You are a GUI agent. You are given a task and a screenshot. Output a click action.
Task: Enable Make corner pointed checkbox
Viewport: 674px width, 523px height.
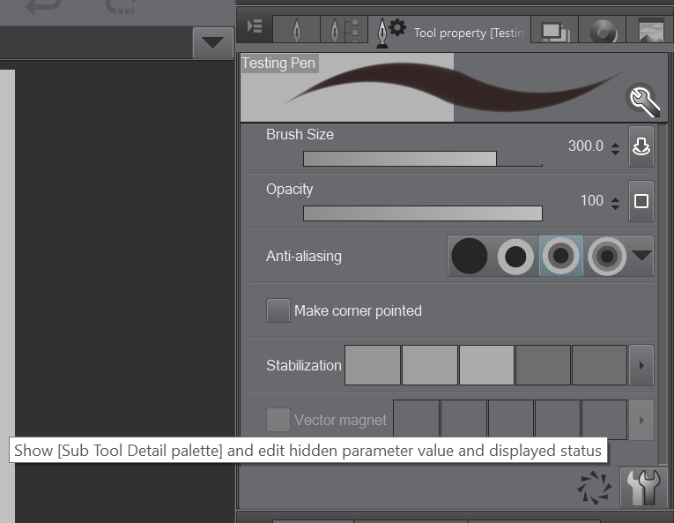tap(278, 310)
